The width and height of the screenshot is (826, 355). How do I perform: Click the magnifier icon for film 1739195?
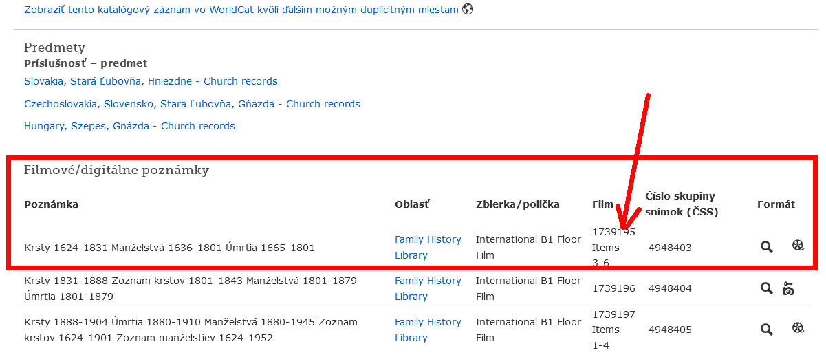click(x=767, y=246)
